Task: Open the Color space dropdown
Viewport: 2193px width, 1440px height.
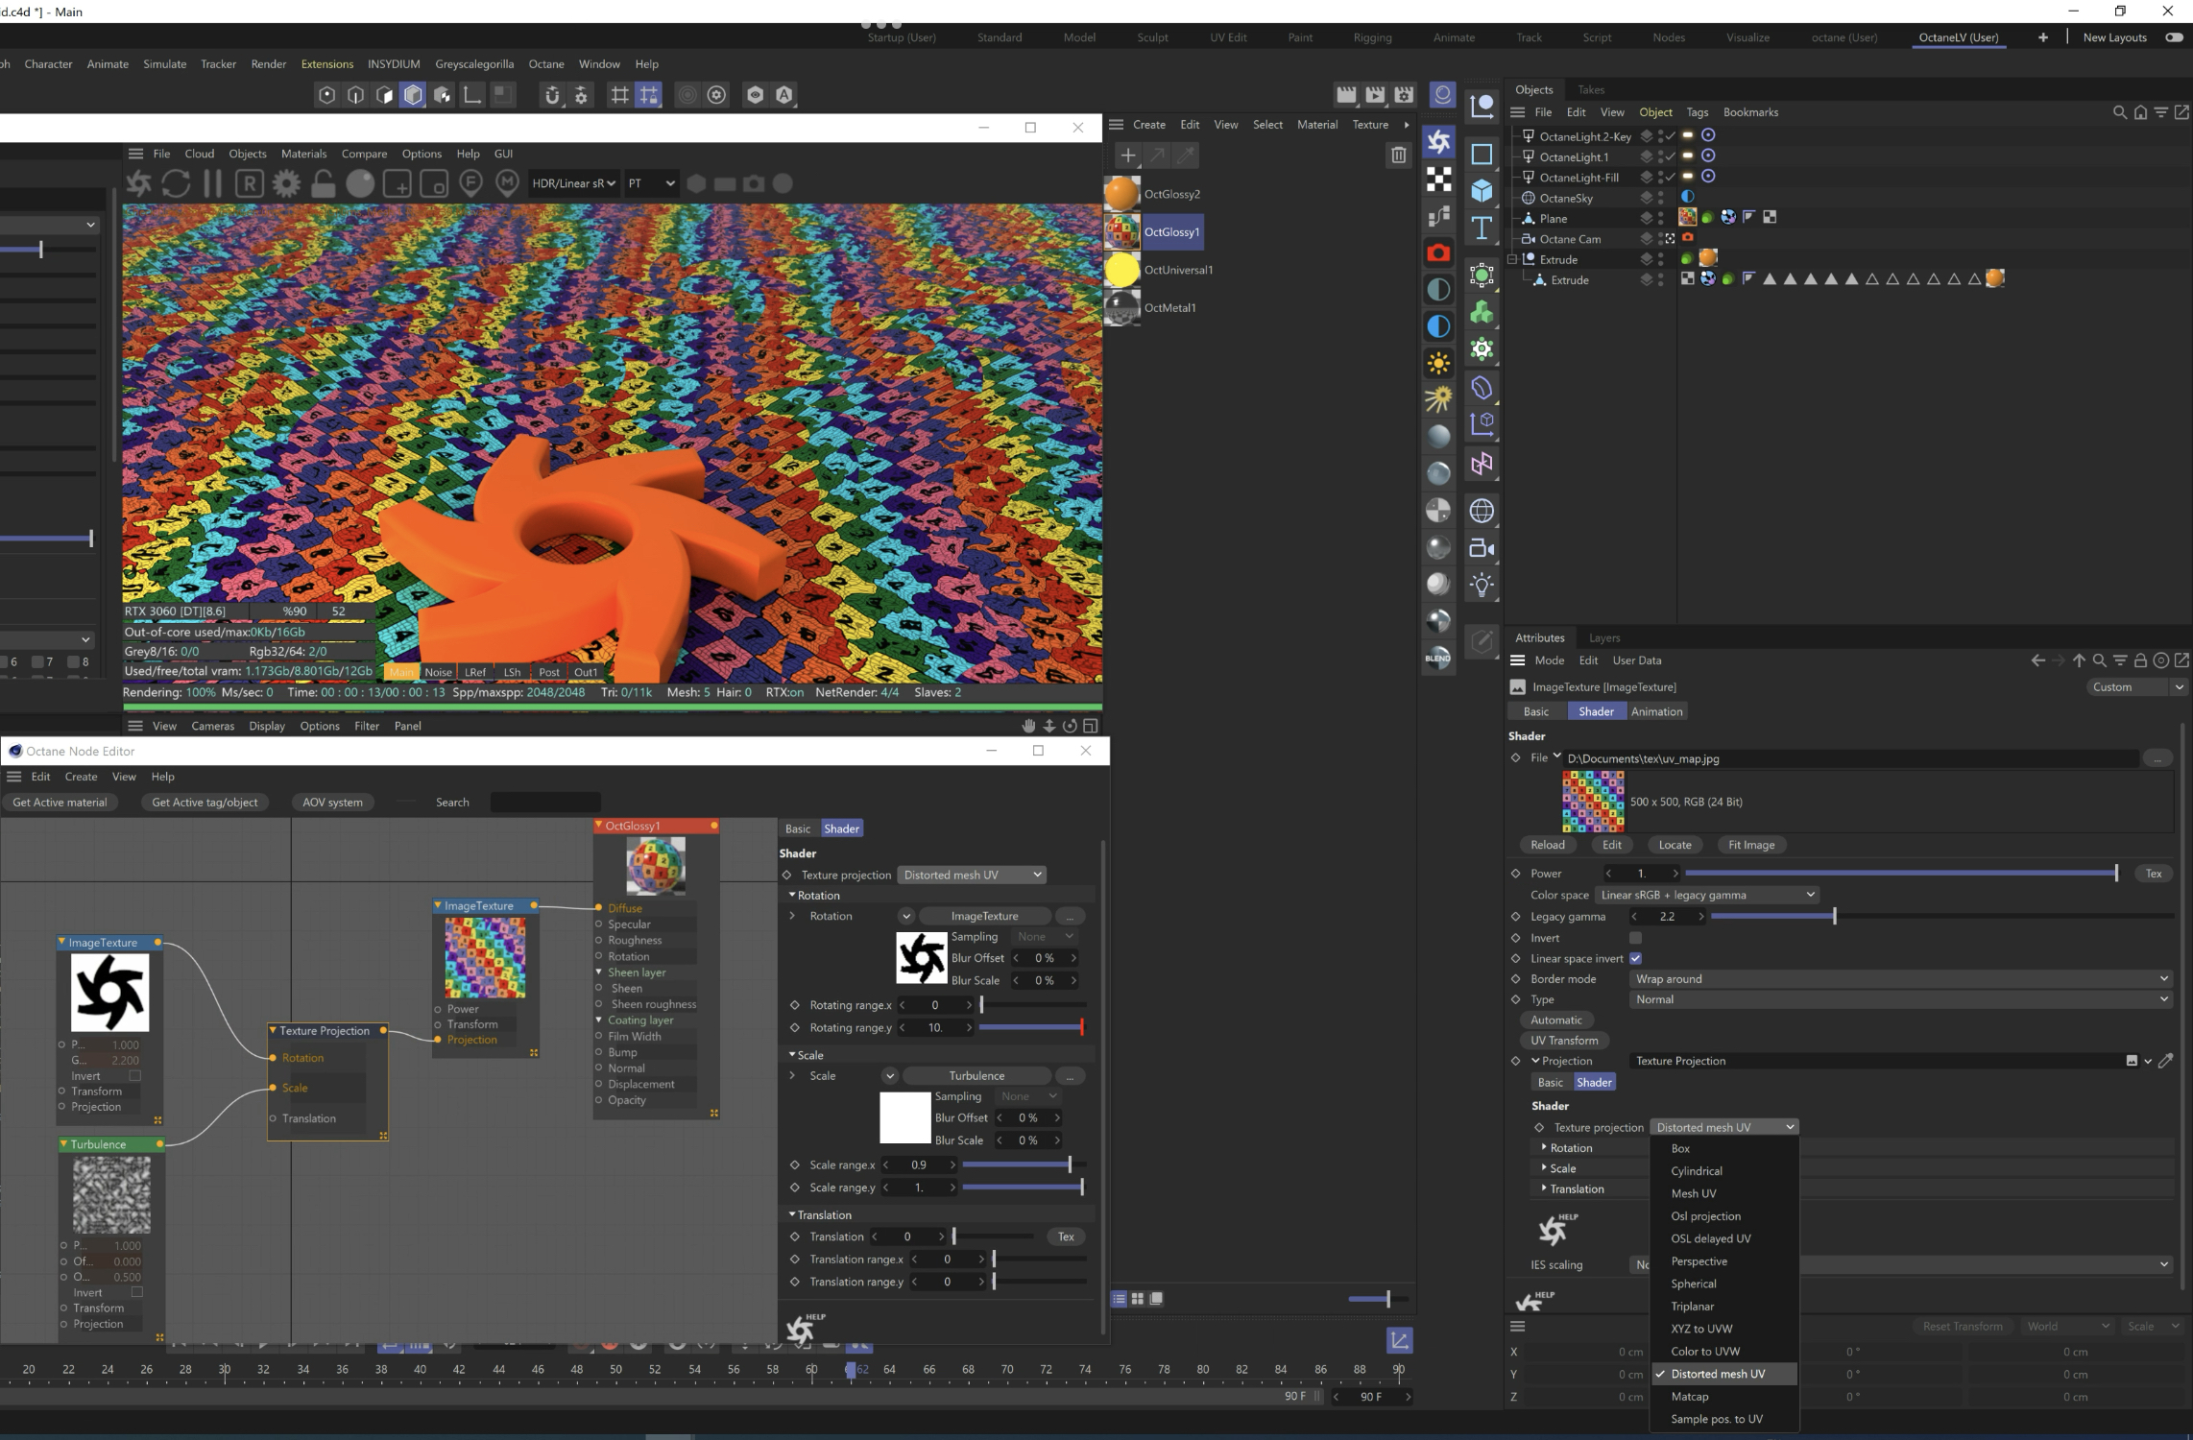Action: 1707,895
